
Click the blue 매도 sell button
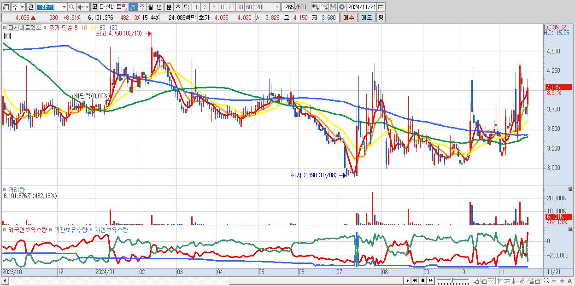[366, 18]
